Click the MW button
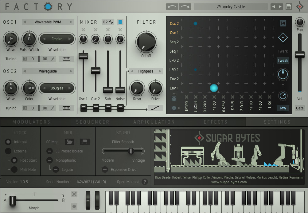 (x=283, y=108)
